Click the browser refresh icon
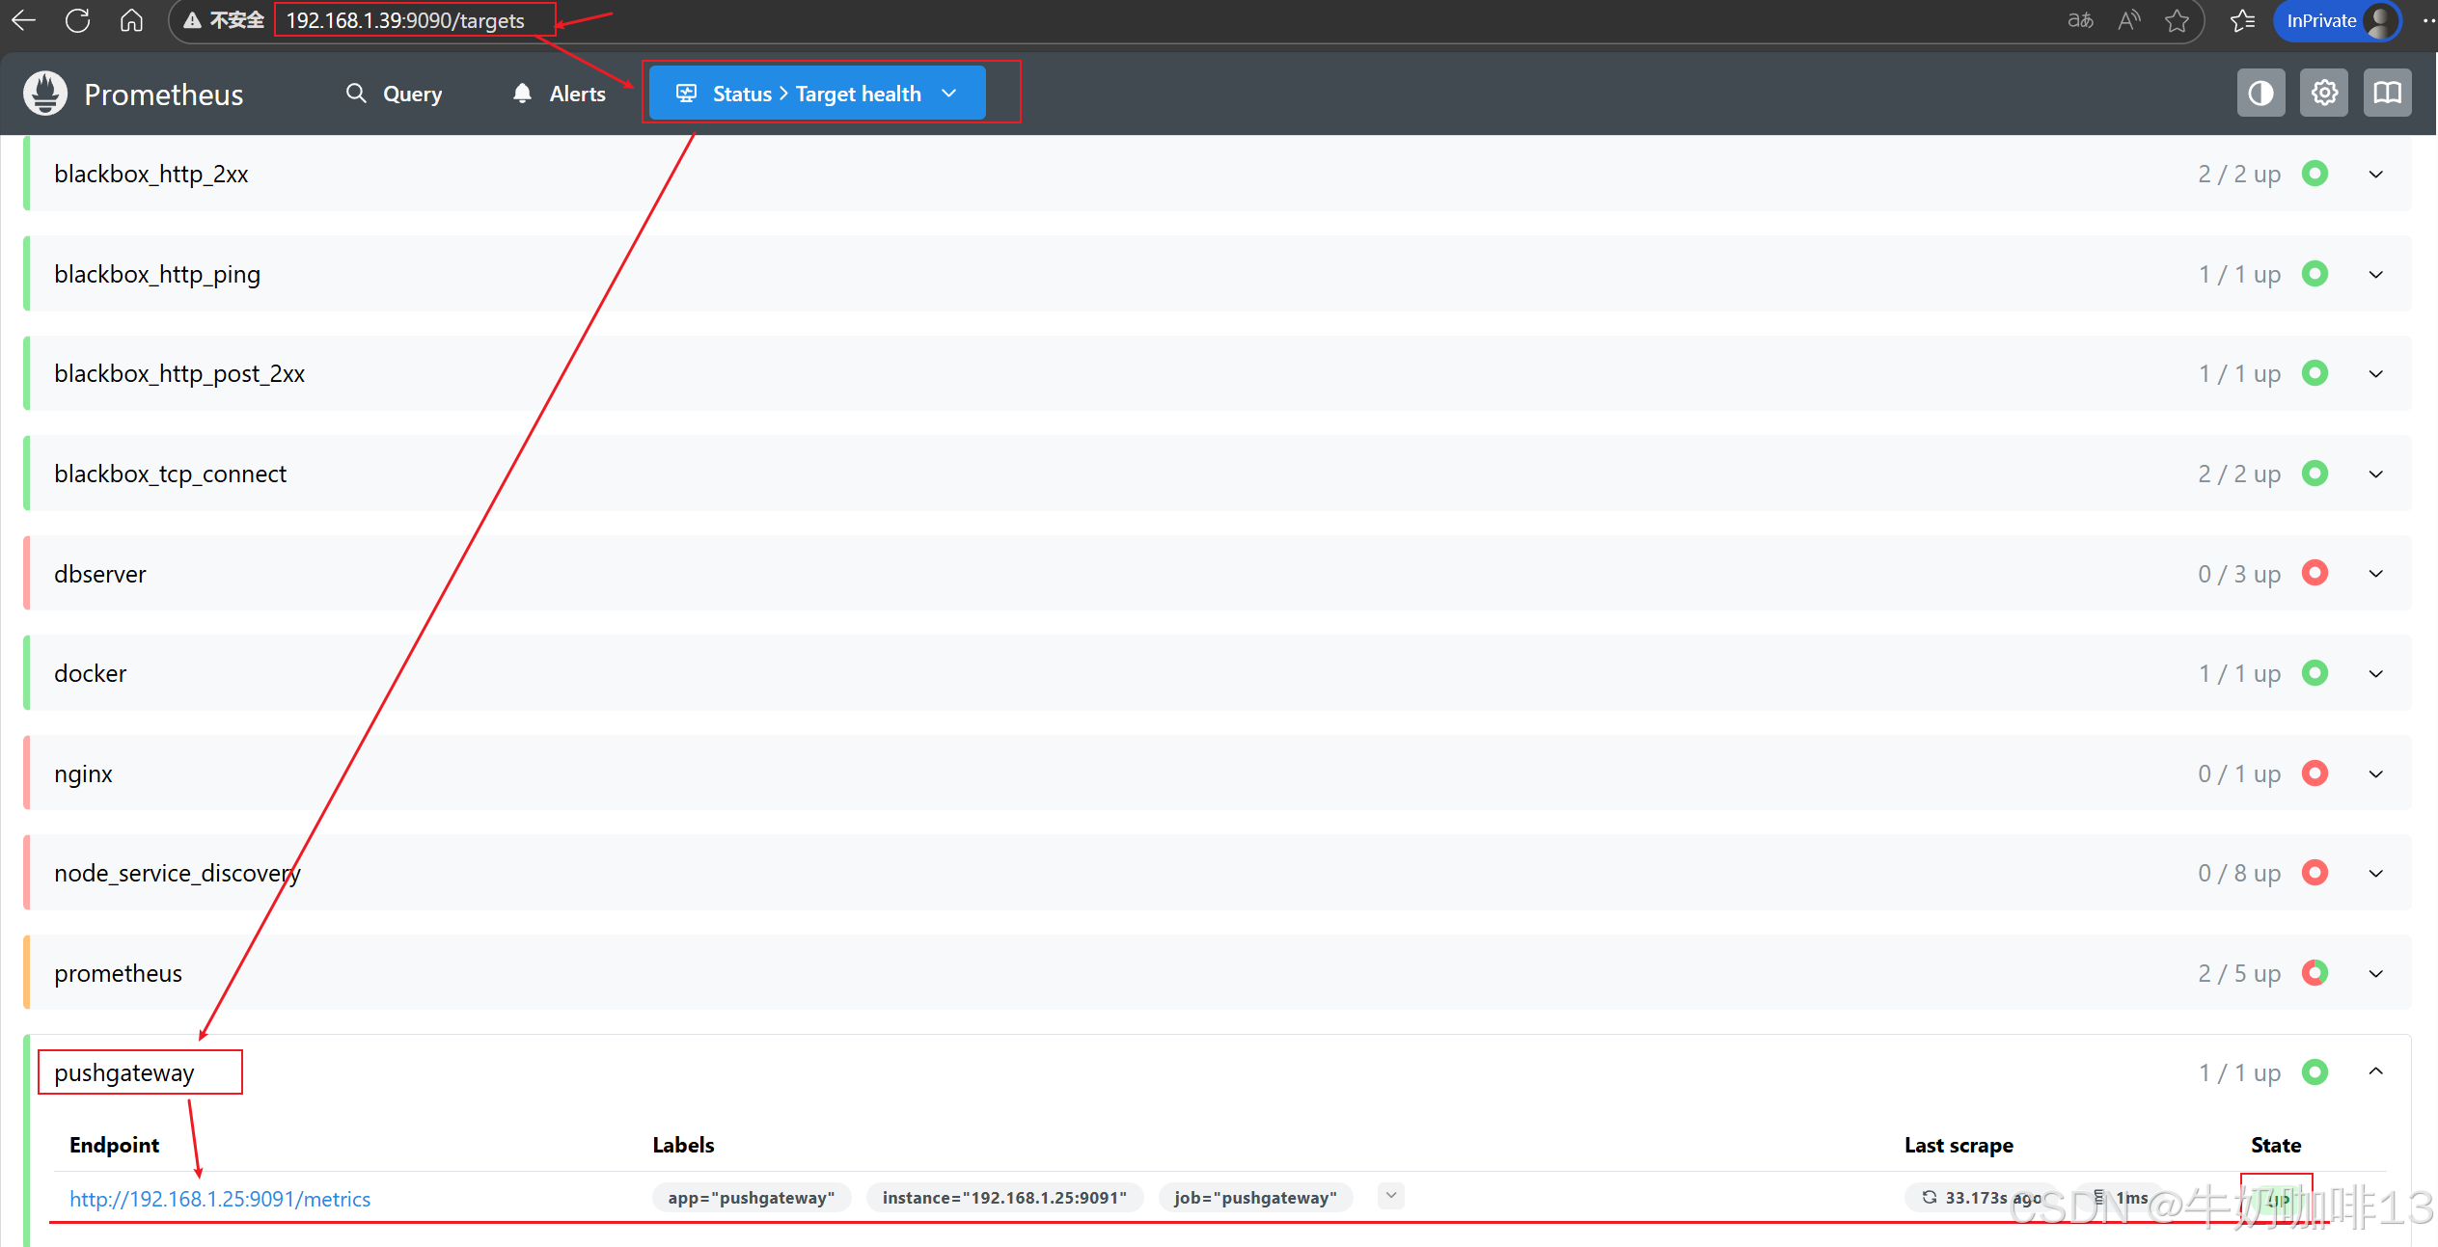2438x1247 pixels. click(77, 20)
